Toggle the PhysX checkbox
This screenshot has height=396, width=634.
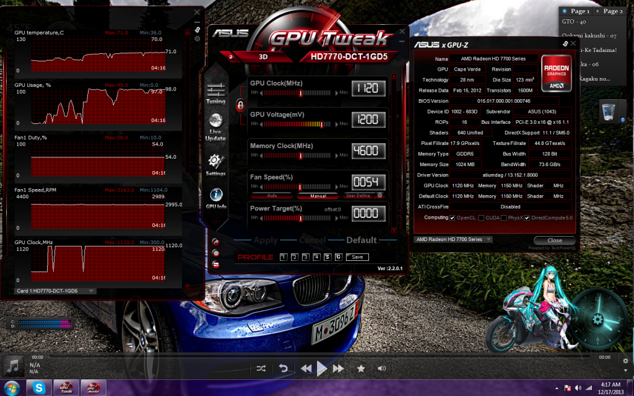pyautogui.click(x=503, y=218)
